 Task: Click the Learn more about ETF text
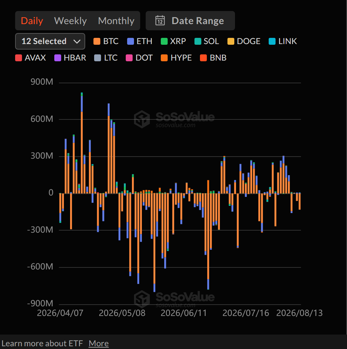(42, 343)
